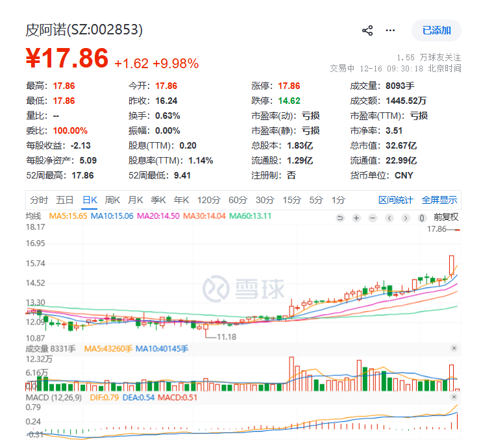Click the DIF:0.79 value
Image resolution: width=481 pixels, height=442 pixels.
105,397
